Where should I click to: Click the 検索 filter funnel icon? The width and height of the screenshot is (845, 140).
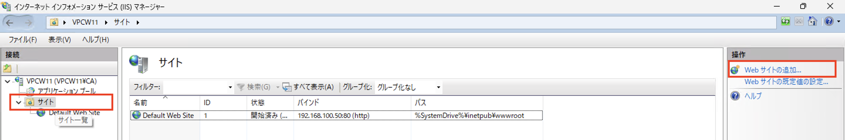[241, 87]
